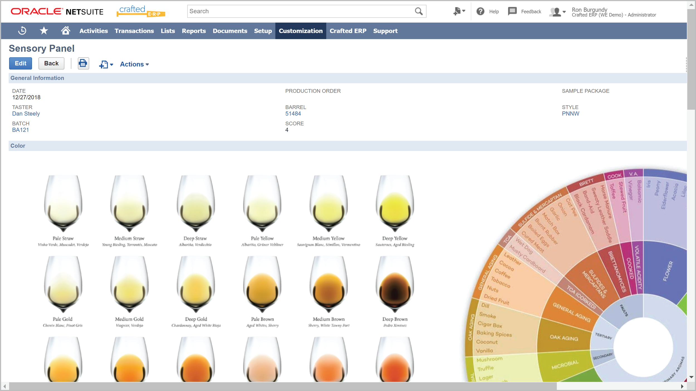Open the user role dropdown arrow

(x=564, y=12)
